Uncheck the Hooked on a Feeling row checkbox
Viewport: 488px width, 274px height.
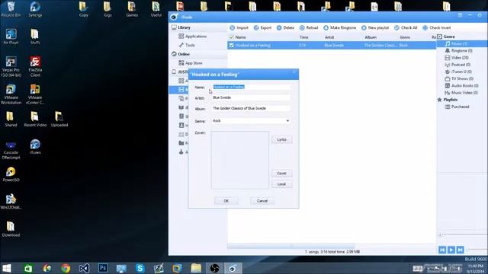pos(231,46)
